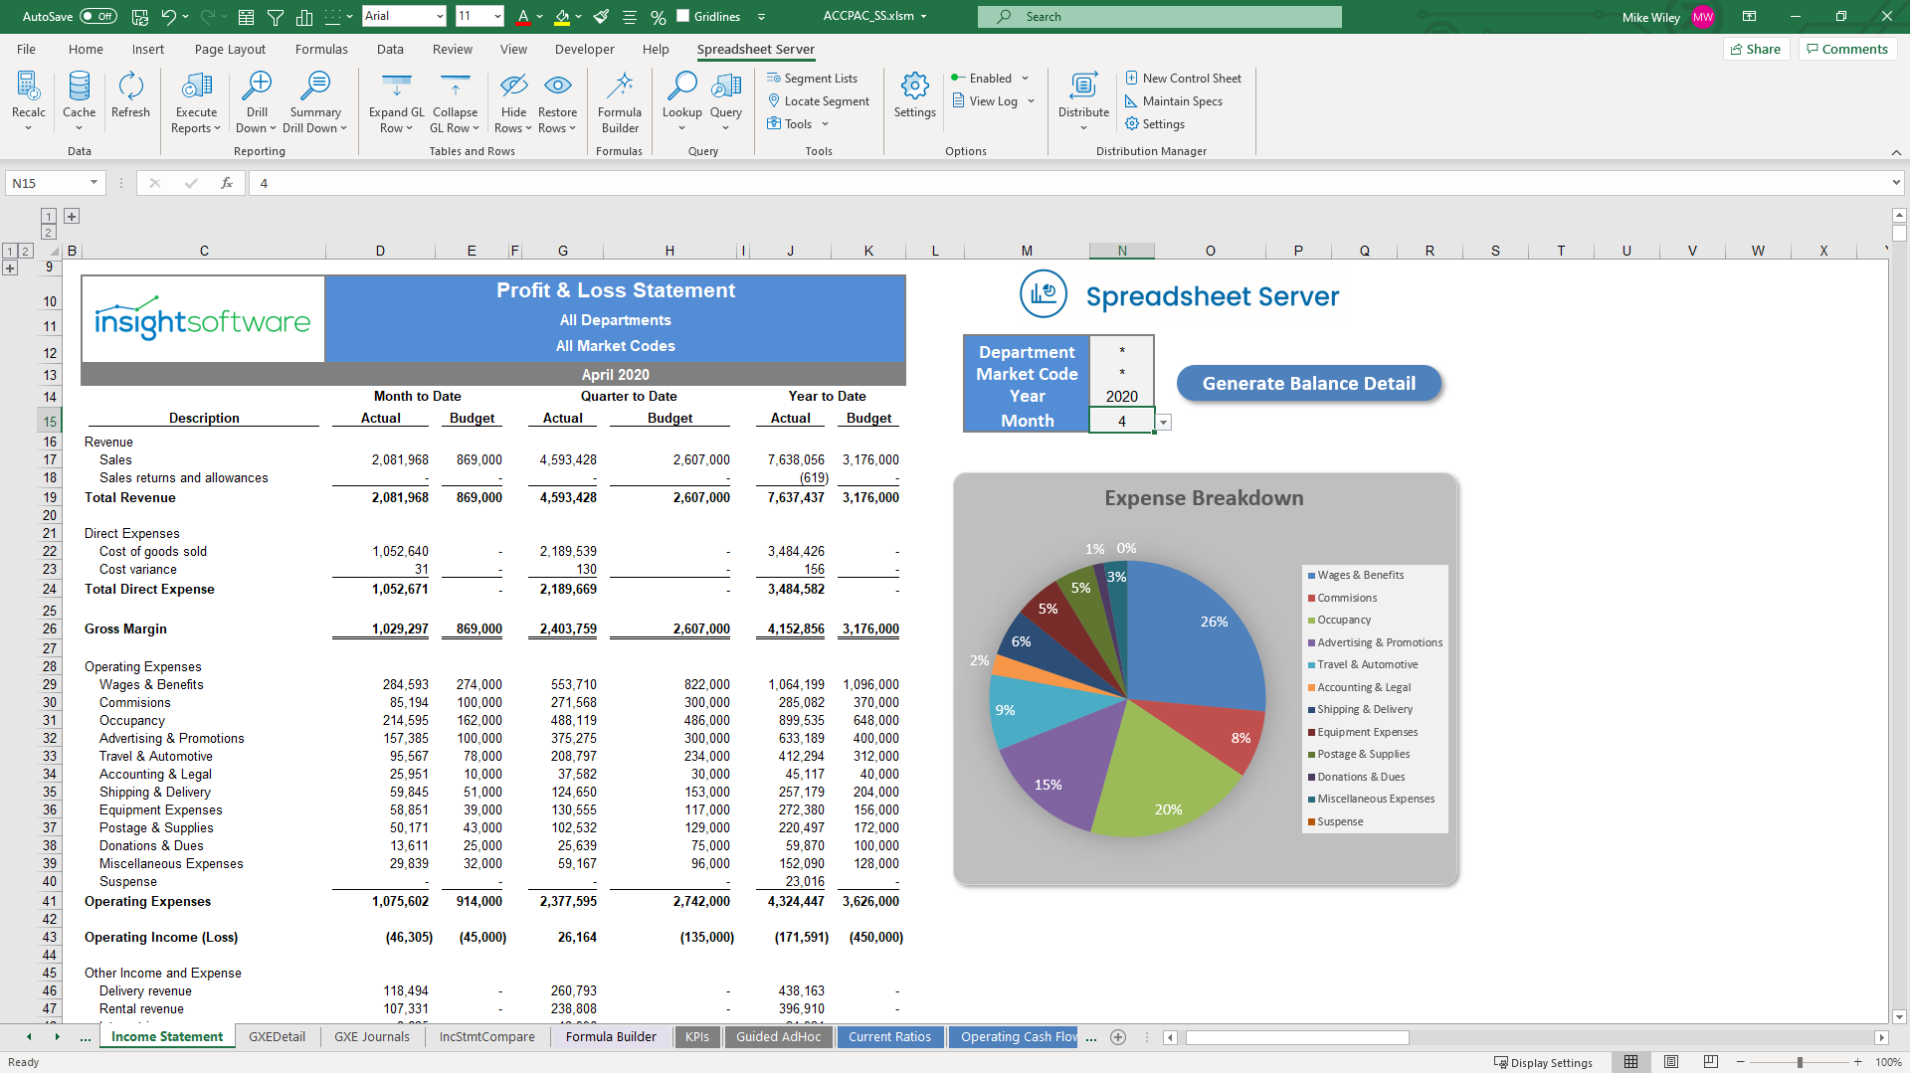Expand the Tools dropdown menu

[x=825, y=124]
